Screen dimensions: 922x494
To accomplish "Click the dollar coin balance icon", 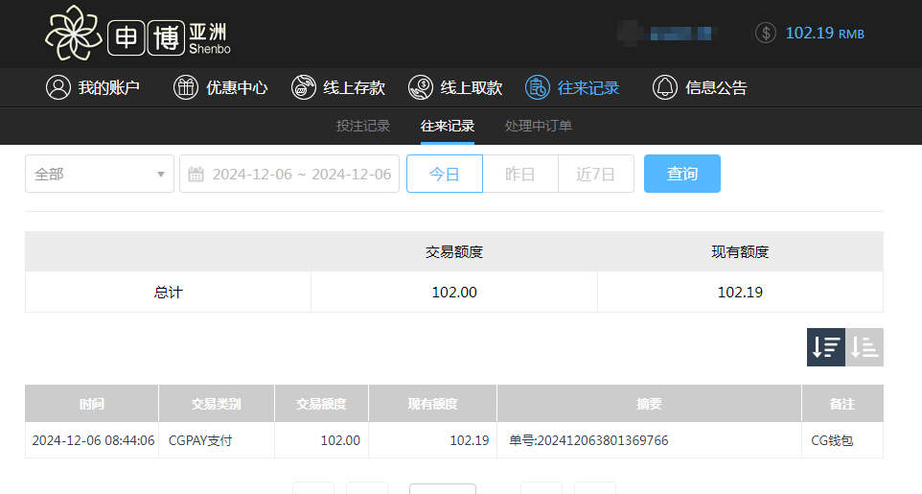I will coord(765,33).
